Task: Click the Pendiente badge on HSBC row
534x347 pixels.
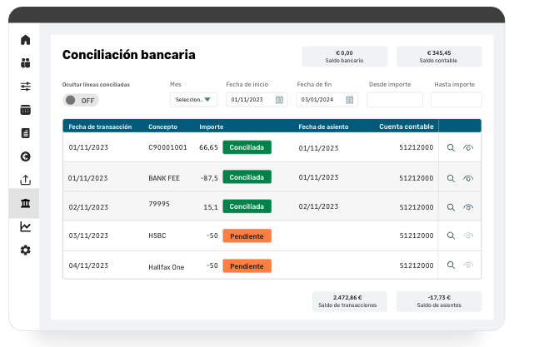Action: [x=247, y=236]
